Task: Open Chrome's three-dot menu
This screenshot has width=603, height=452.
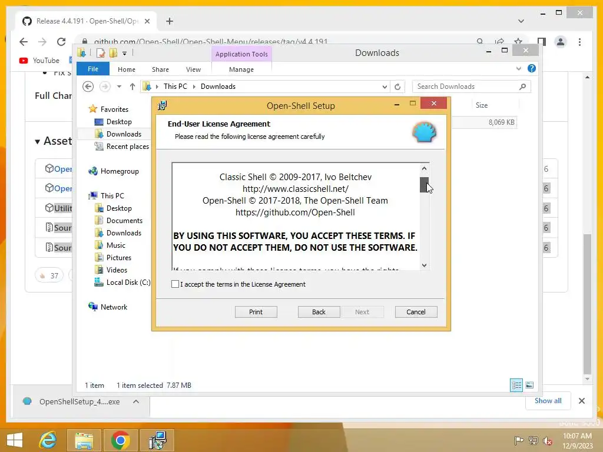Action: pyautogui.click(x=579, y=42)
